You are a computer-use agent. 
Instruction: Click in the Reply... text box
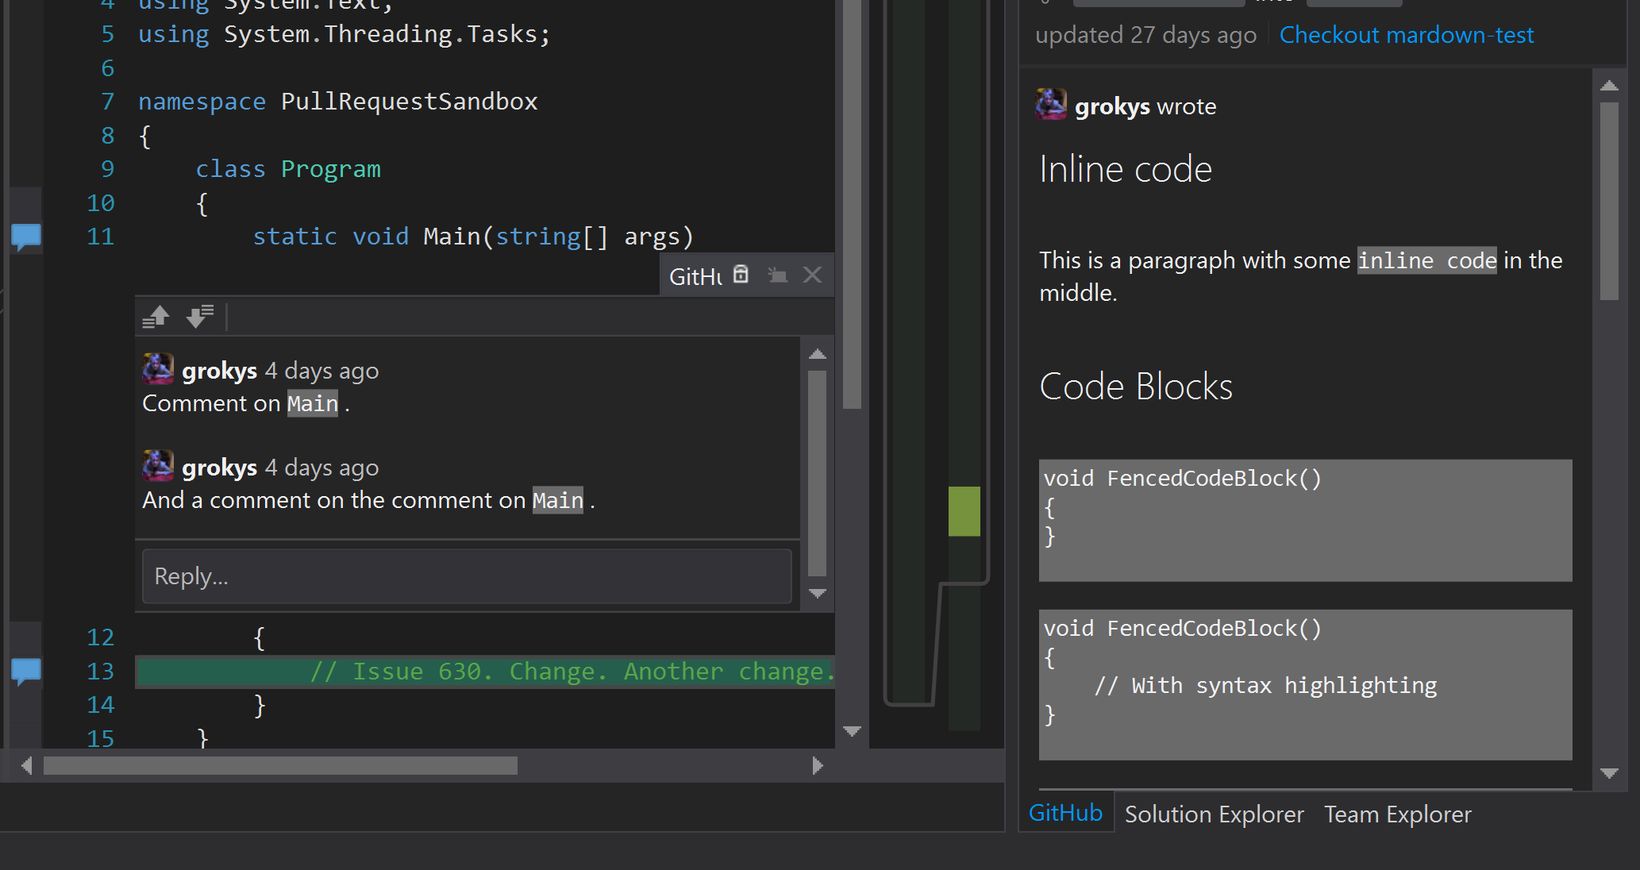467,576
